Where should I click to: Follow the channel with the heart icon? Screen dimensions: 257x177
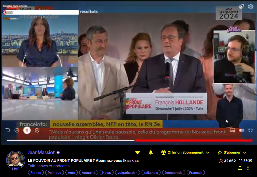coord(138,153)
